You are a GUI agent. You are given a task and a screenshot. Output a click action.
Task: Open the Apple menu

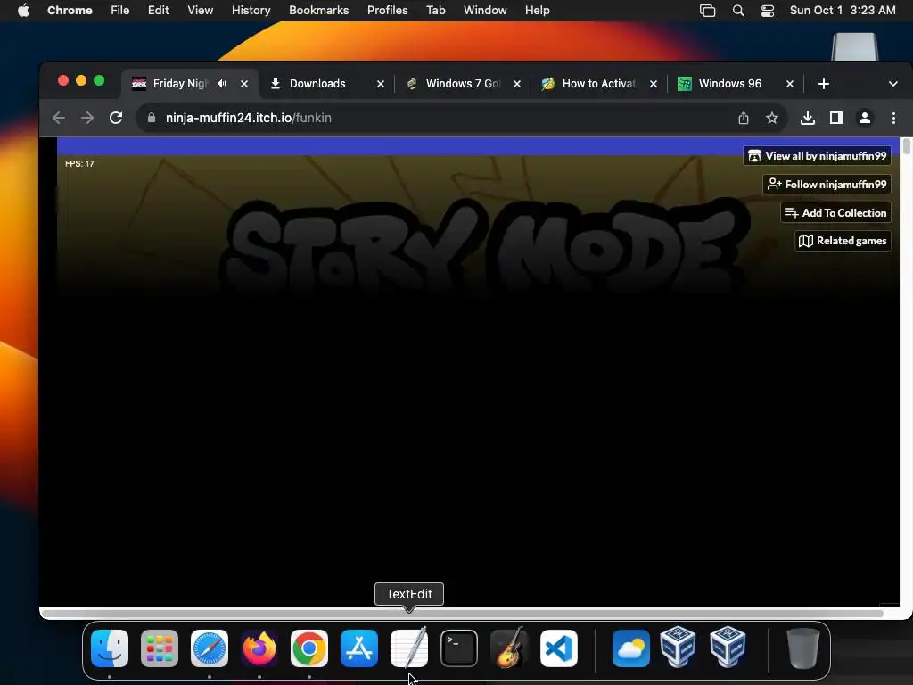click(23, 11)
